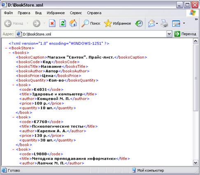The height and width of the screenshot is (175, 200).
Task: Expand the address bar dropdown list
Action: (169, 34)
